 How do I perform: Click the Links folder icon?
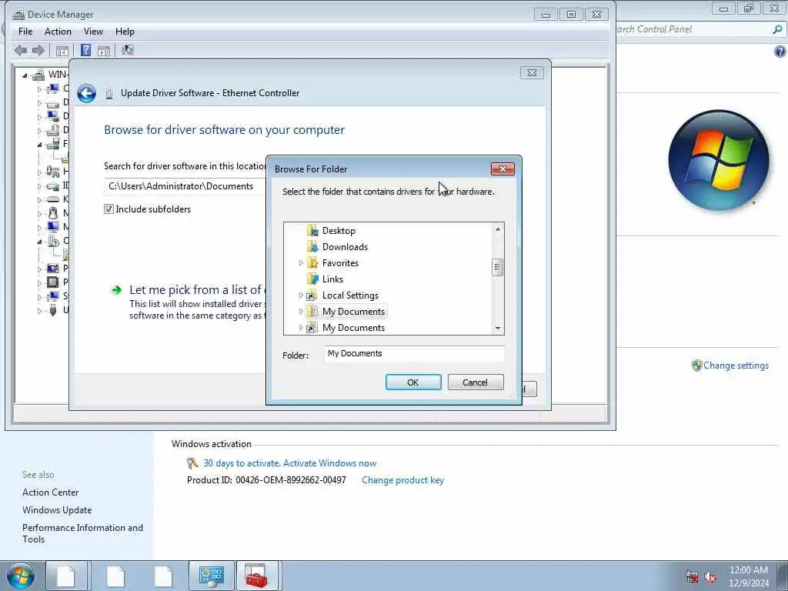pos(312,279)
